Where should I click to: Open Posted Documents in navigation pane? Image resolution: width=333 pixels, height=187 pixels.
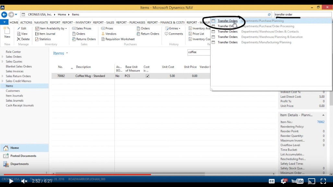tap(24, 156)
